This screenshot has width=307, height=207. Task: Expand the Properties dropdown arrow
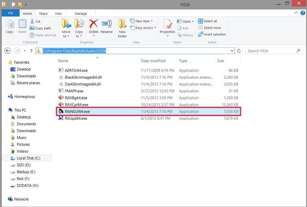[x=167, y=36]
